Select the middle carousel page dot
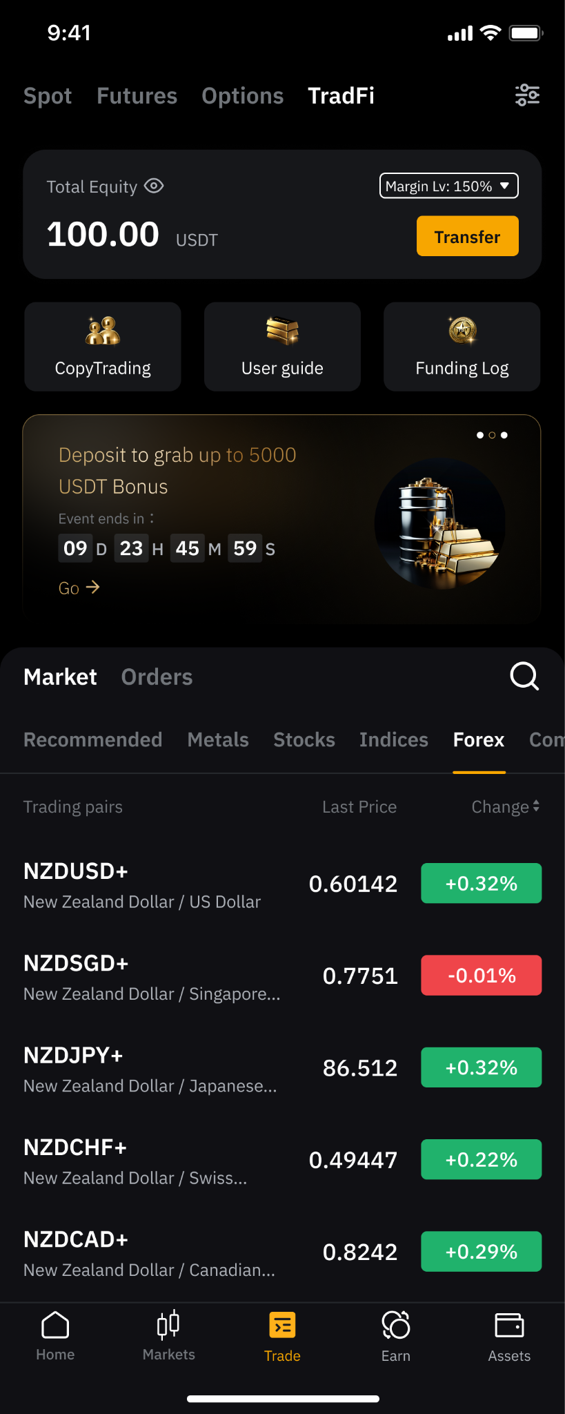Screen dimensions: 565x1414 pos(492,435)
